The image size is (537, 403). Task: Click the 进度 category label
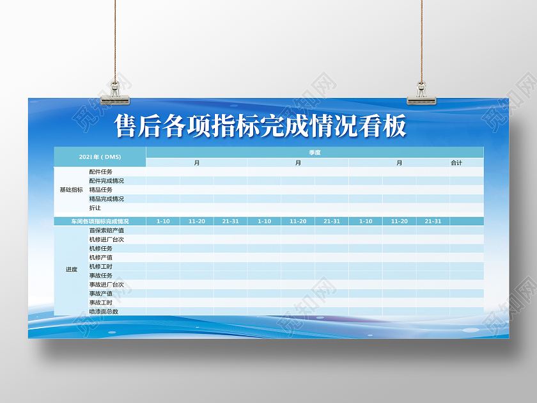pyautogui.click(x=71, y=270)
